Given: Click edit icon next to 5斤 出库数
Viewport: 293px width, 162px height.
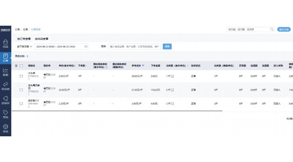Looking at the screenshot, I should (172, 90).
